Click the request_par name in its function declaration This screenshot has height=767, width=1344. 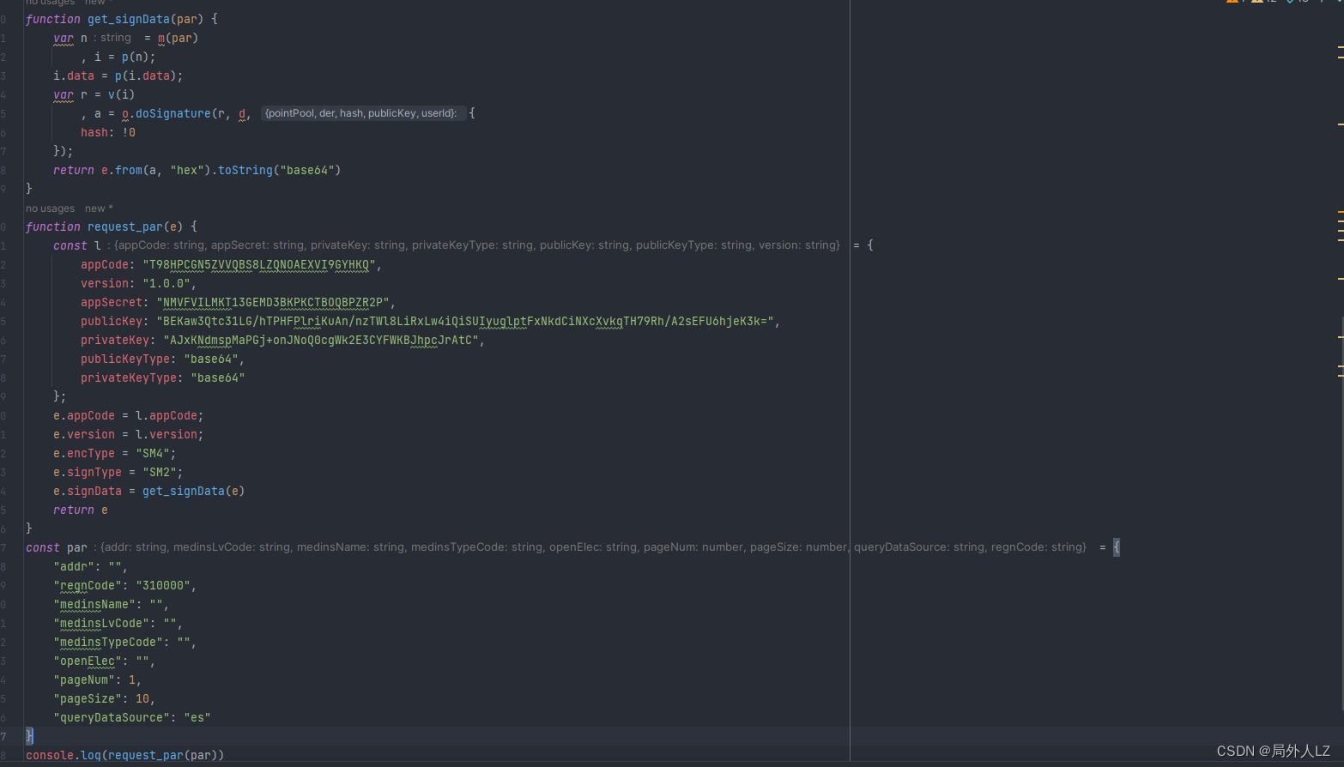click(125, 226)
